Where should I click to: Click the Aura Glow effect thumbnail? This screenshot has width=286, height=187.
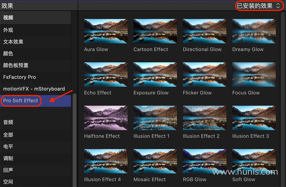106,31
